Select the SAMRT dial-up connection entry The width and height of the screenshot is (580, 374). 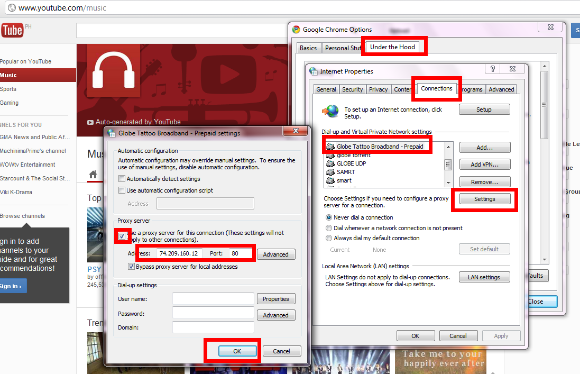346,172
